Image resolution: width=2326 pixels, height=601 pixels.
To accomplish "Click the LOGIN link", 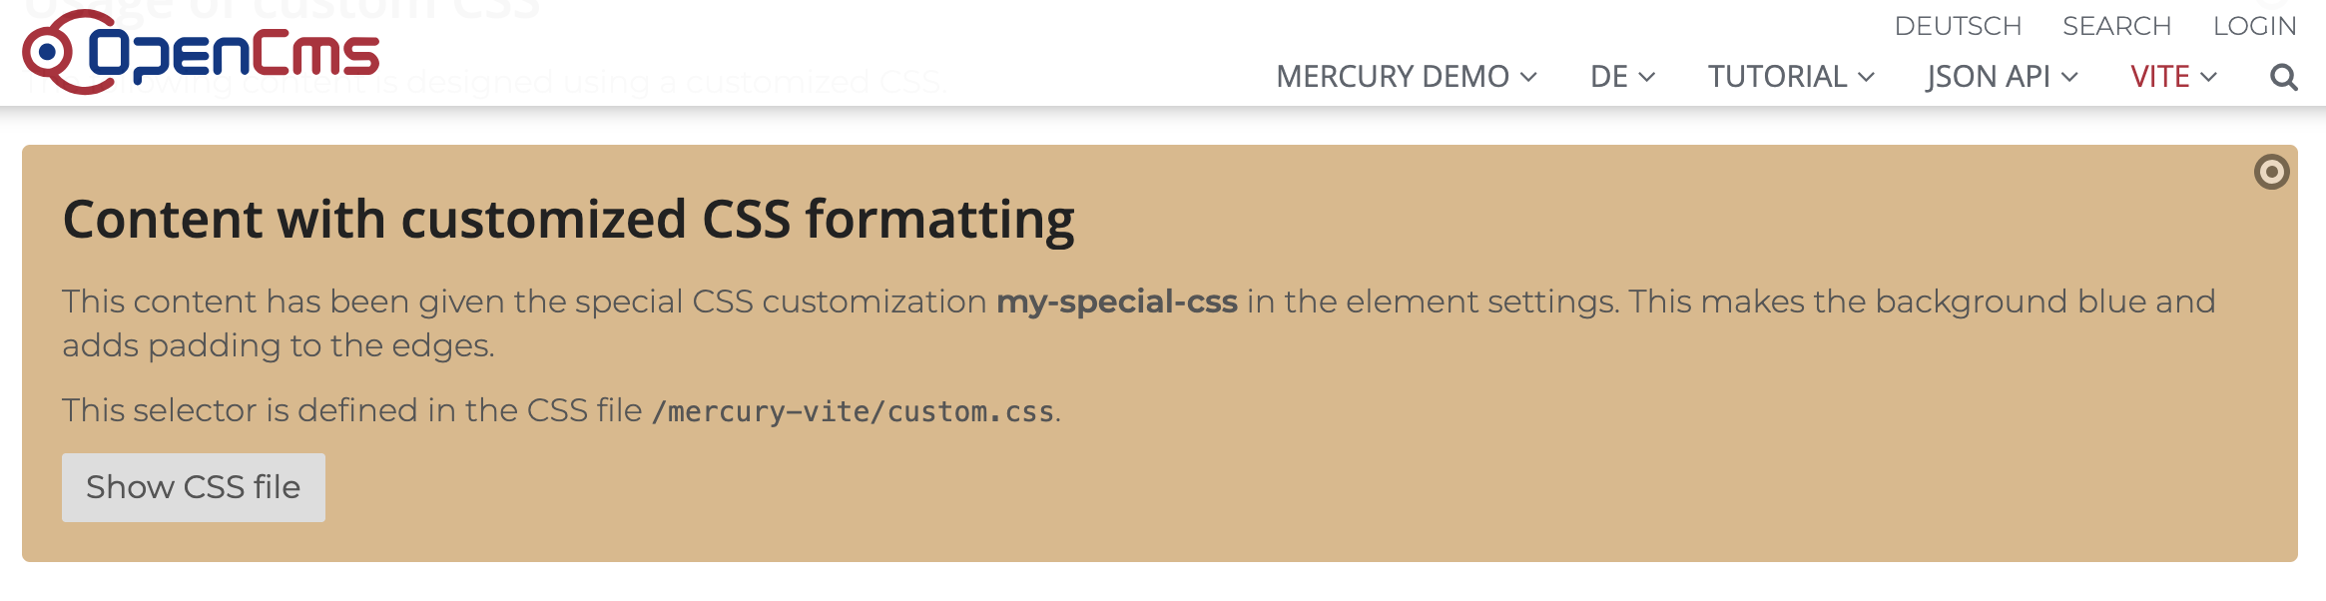I will pyautogui.click(x=2254, y=25).
